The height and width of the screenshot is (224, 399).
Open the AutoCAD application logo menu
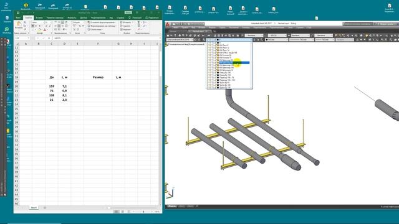point(168,25)
